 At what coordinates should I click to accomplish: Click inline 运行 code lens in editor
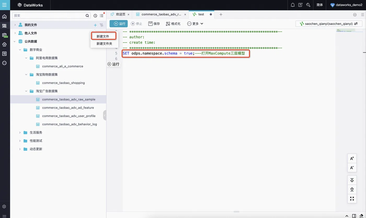(x=113, y=64)
